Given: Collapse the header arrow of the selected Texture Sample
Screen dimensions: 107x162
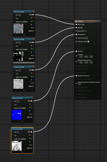Looking at the screenshot, I should pyautogui.click(x=32, y=129).
